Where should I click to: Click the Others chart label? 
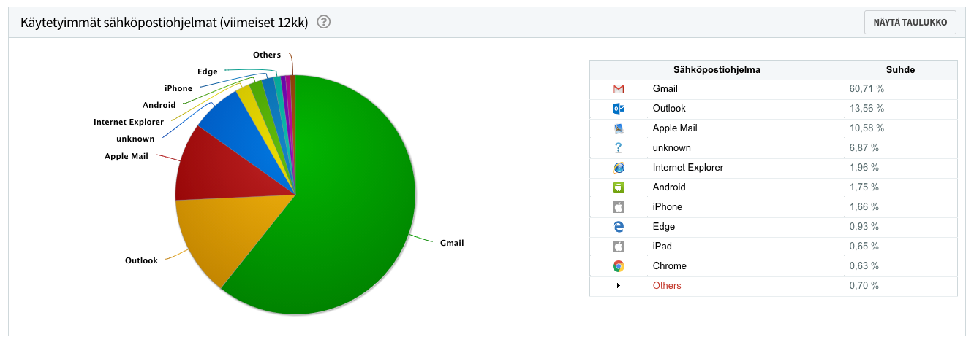[267, 55]
